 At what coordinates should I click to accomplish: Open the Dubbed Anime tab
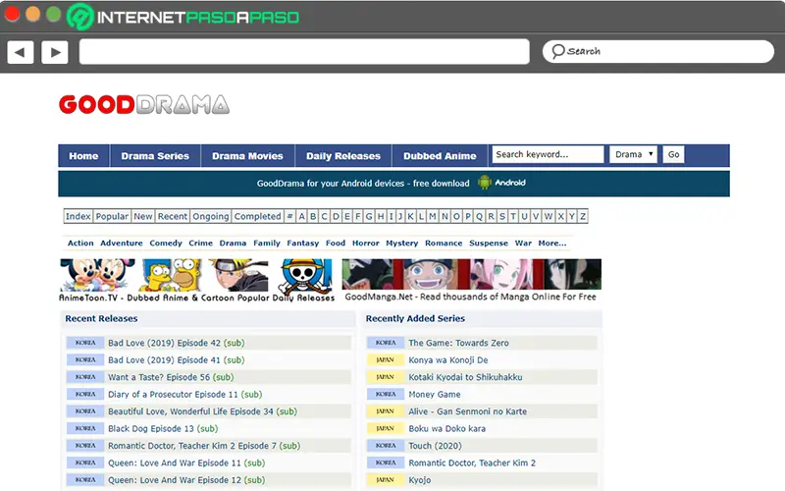[440, 156]
